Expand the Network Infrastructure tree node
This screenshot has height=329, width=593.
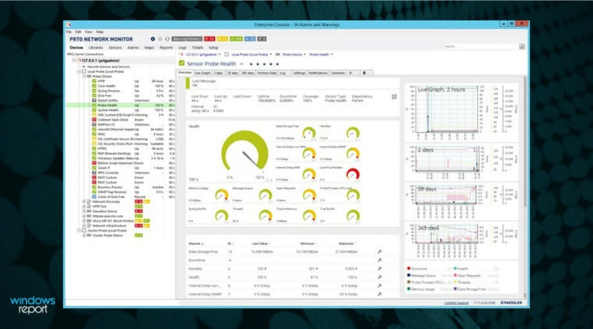point(84,226)
